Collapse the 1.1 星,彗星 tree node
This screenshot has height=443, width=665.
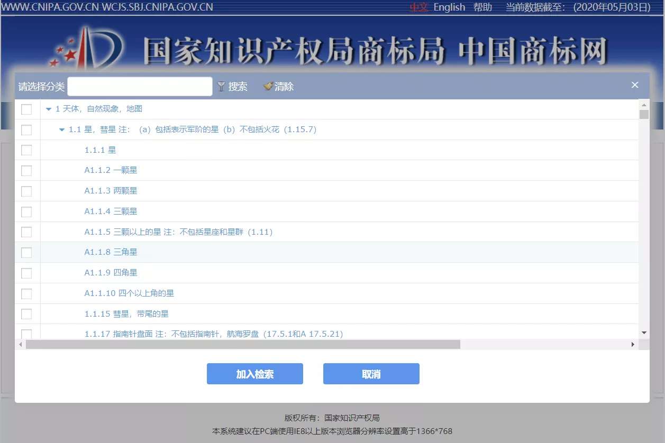point(62,130)
